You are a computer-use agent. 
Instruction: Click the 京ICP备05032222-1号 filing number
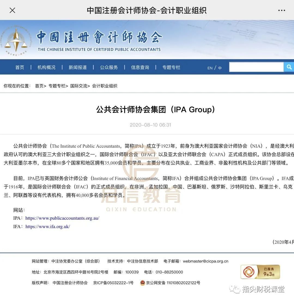click(113, 283)
